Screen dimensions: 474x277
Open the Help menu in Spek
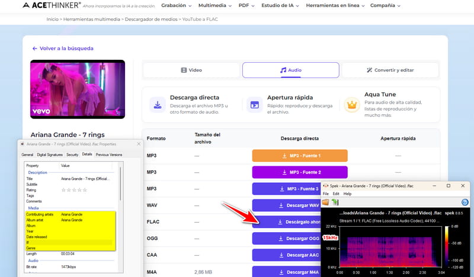click(347, 194)
